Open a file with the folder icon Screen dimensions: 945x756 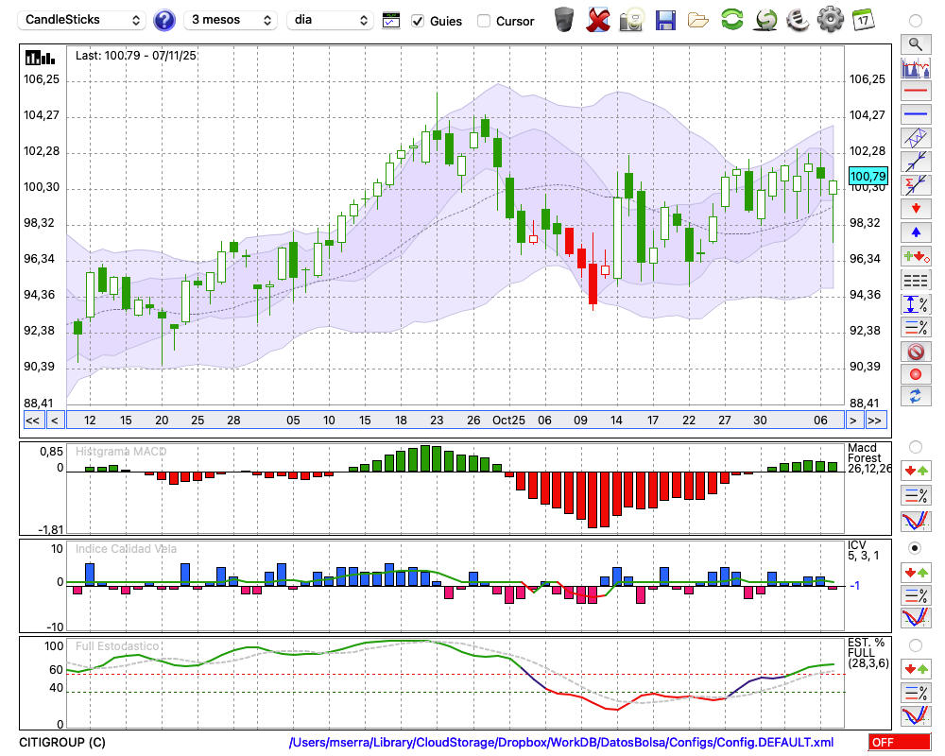pyautogui.click(x=698, y=21)
